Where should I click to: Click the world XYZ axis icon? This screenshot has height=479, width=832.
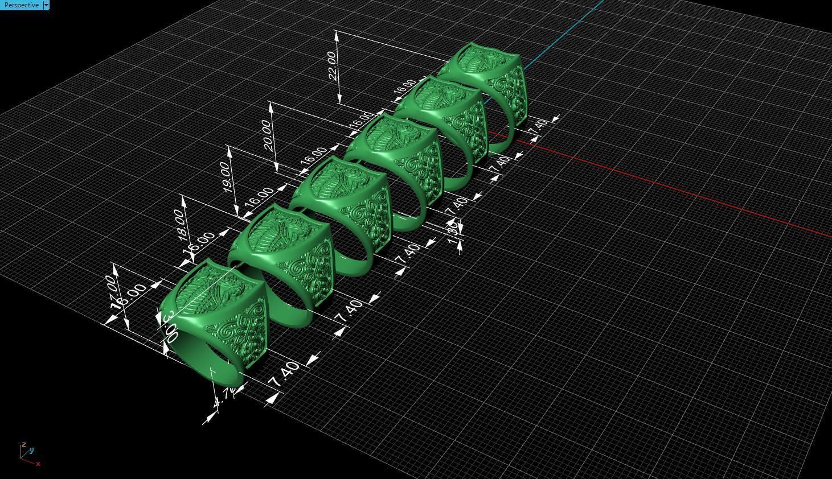[x=29, y=454]
